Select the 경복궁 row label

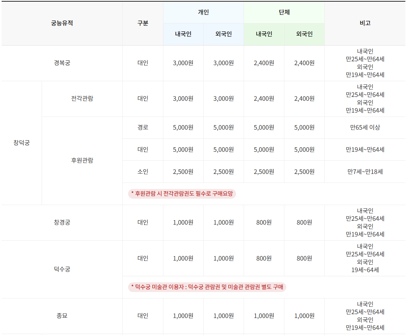(x=62, y=63)
